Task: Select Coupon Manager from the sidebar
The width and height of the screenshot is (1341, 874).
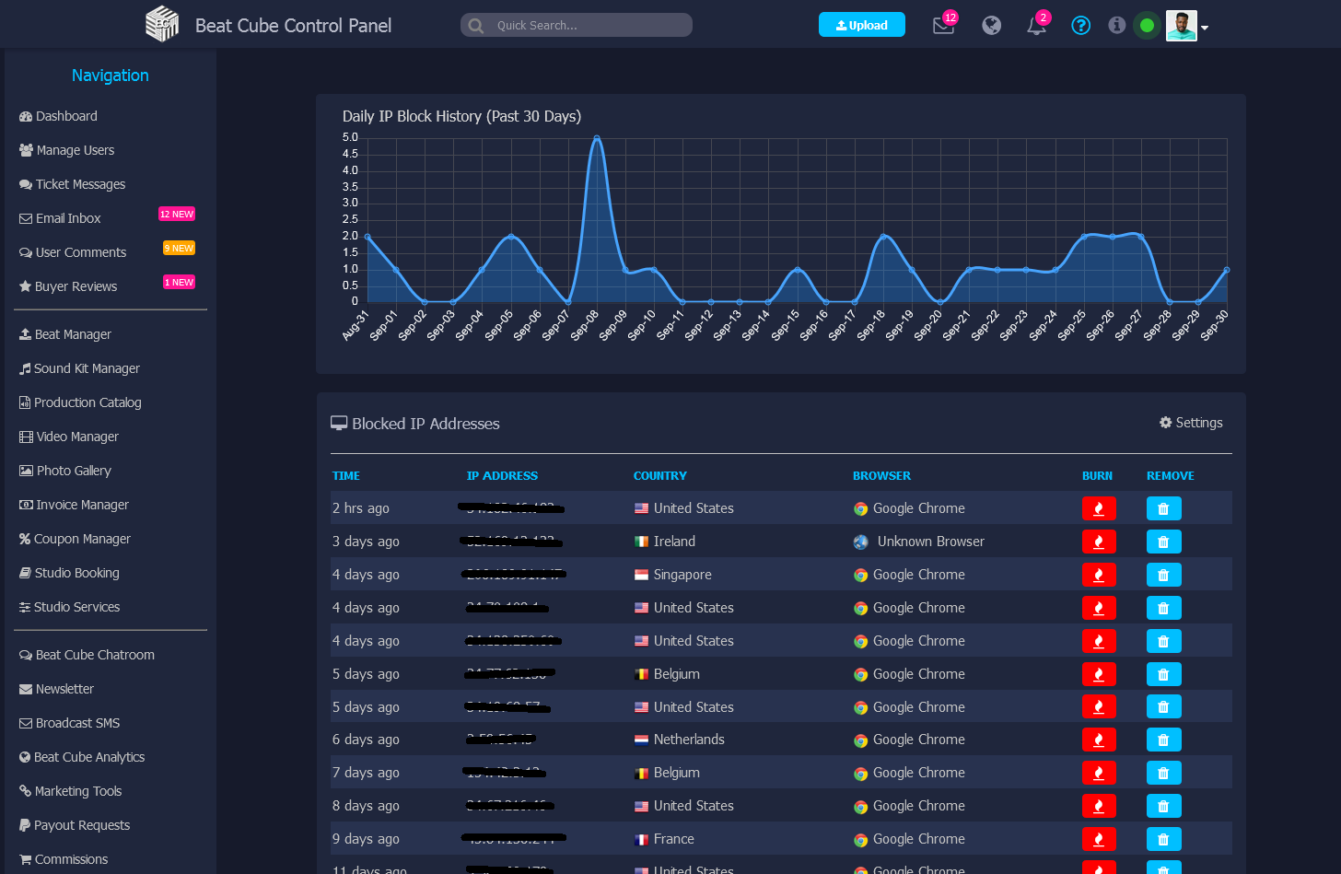Action: [82, 539]
